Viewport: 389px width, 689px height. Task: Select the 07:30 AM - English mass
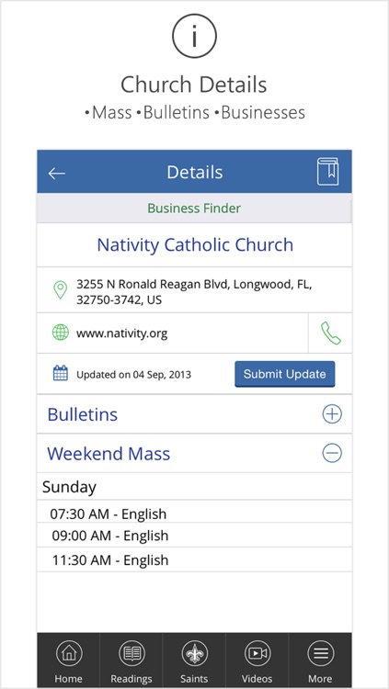194,512
